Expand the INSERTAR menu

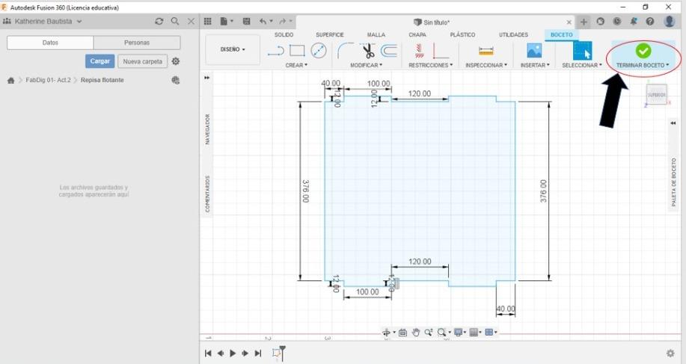(535, 65)
